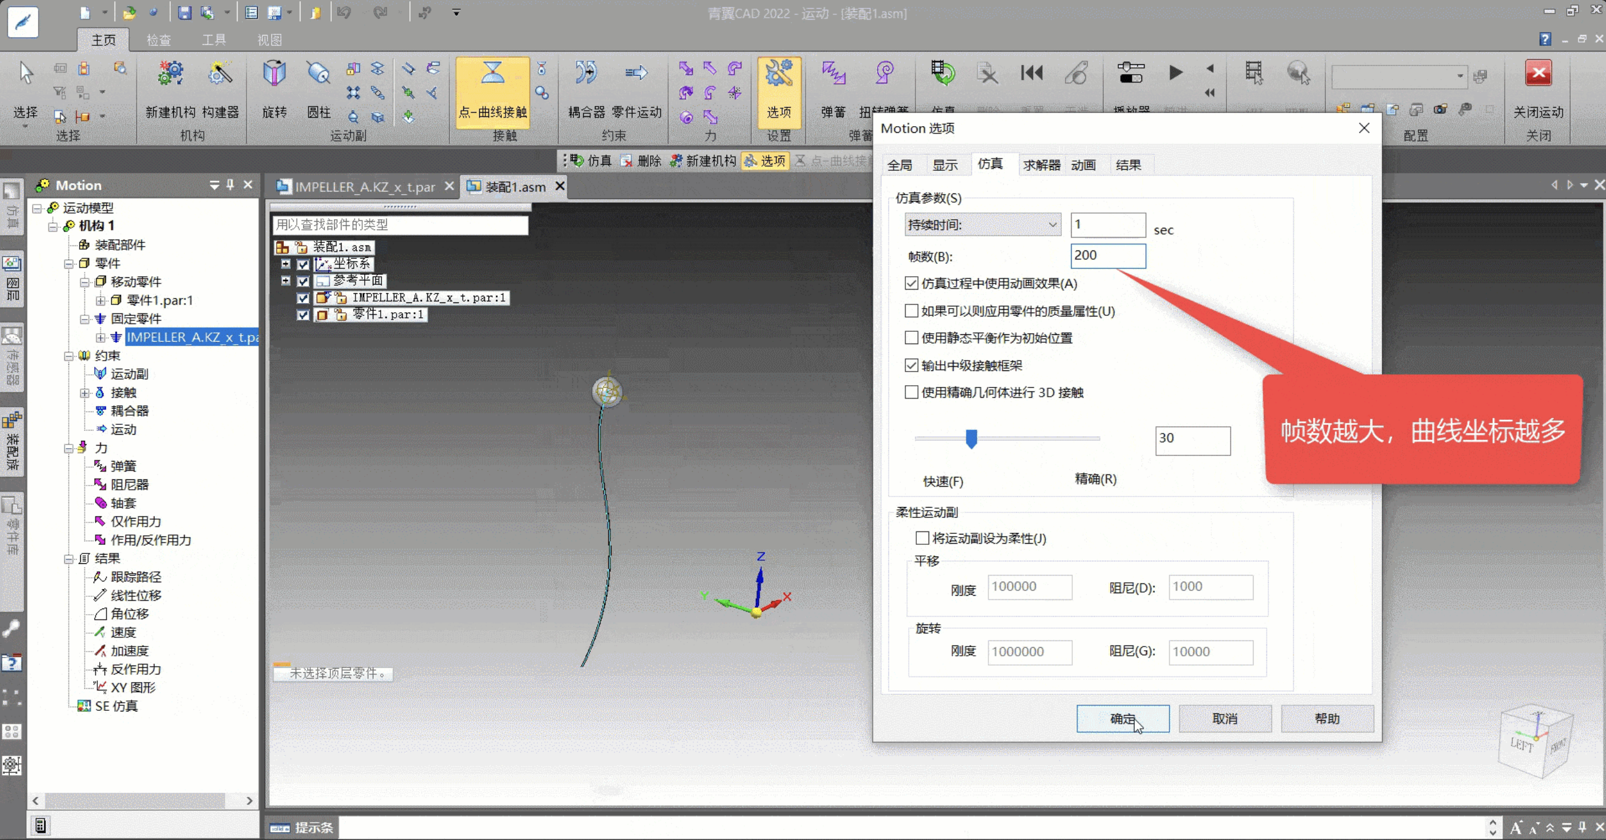The height and width of the screenshot is (840, 1606).
Task: Toggle 参考平面 visibility checkbox
Action: click(303, 281)
